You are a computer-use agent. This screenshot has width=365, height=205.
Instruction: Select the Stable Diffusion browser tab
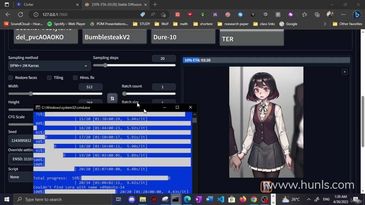point(116,4)
